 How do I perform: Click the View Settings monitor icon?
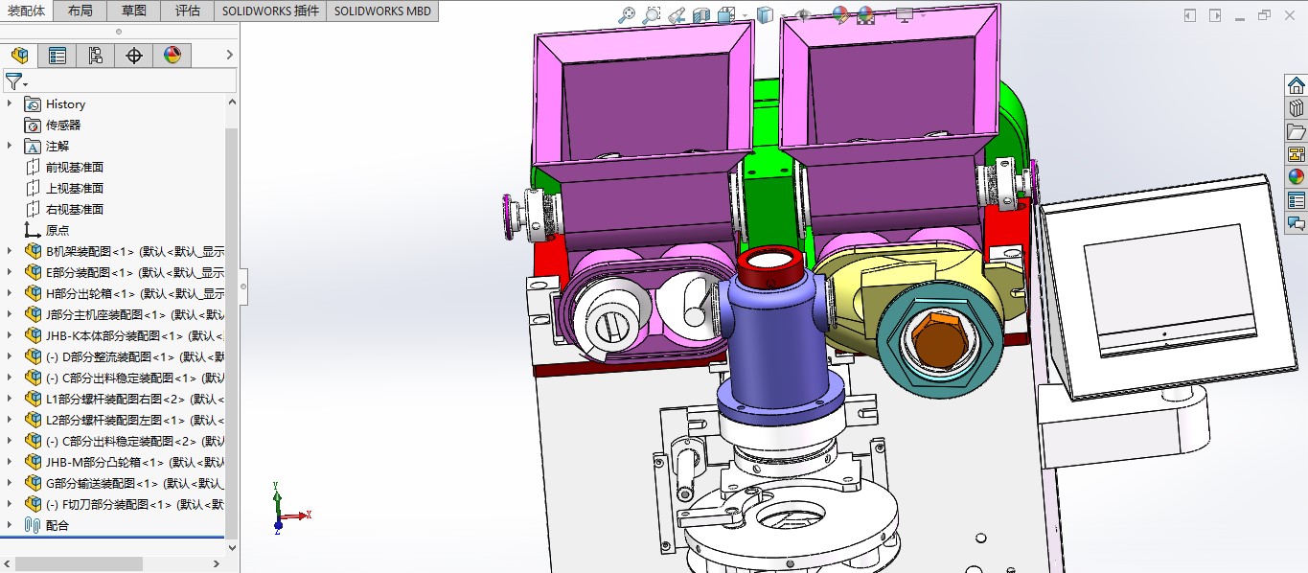(904, 14)
